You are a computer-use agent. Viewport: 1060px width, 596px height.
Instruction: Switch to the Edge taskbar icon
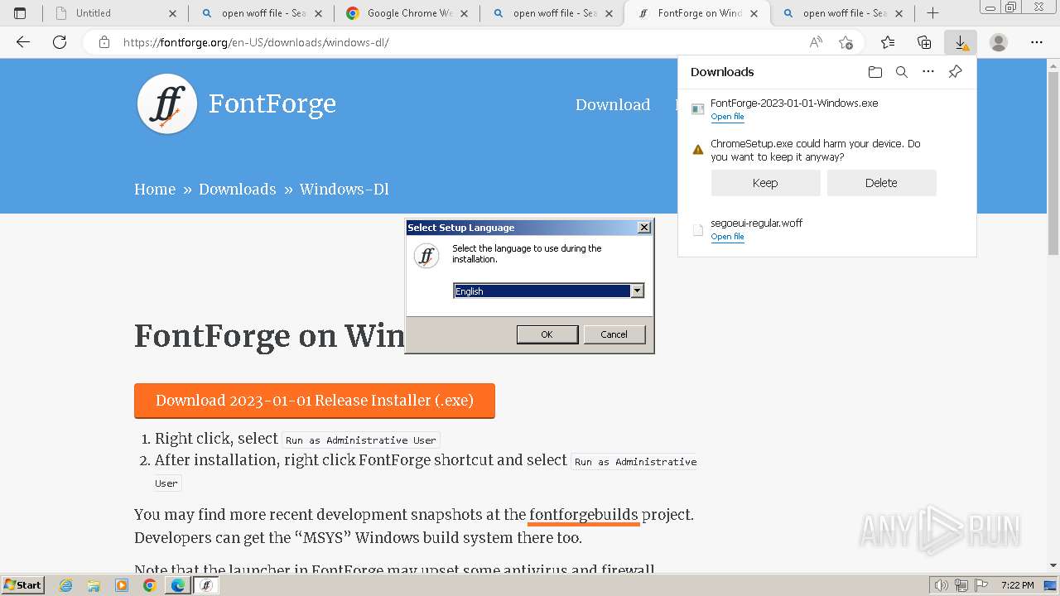pos(177,585)
